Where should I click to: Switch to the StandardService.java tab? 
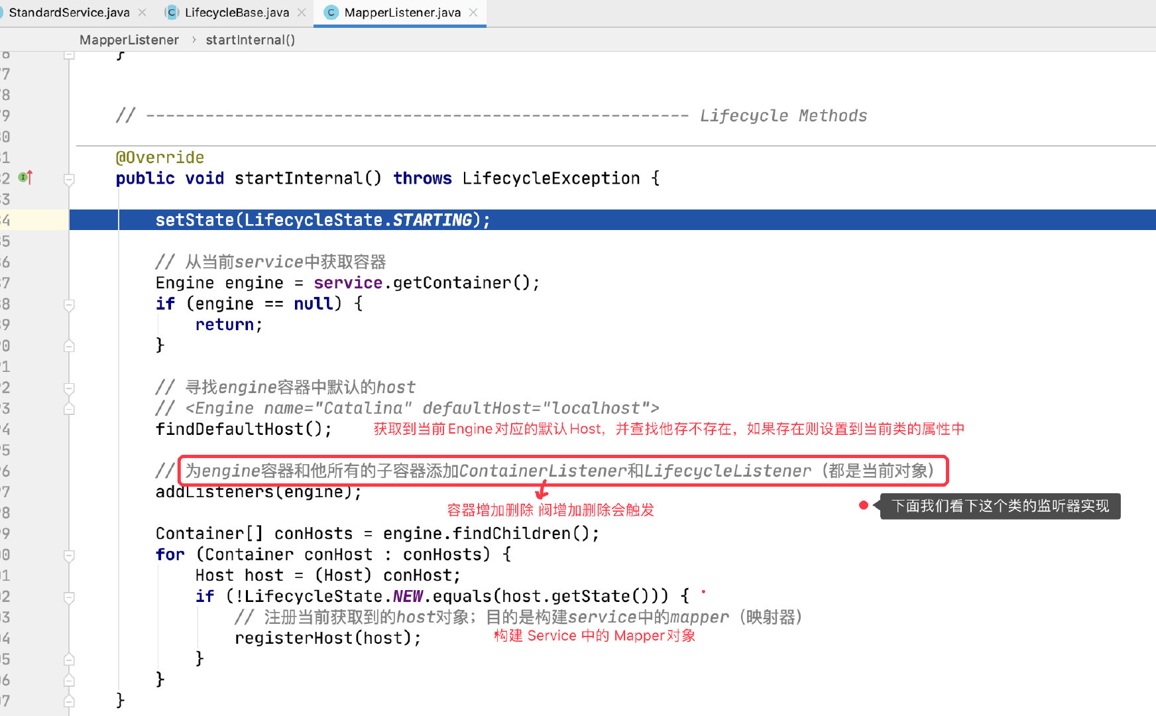point(69,13)
